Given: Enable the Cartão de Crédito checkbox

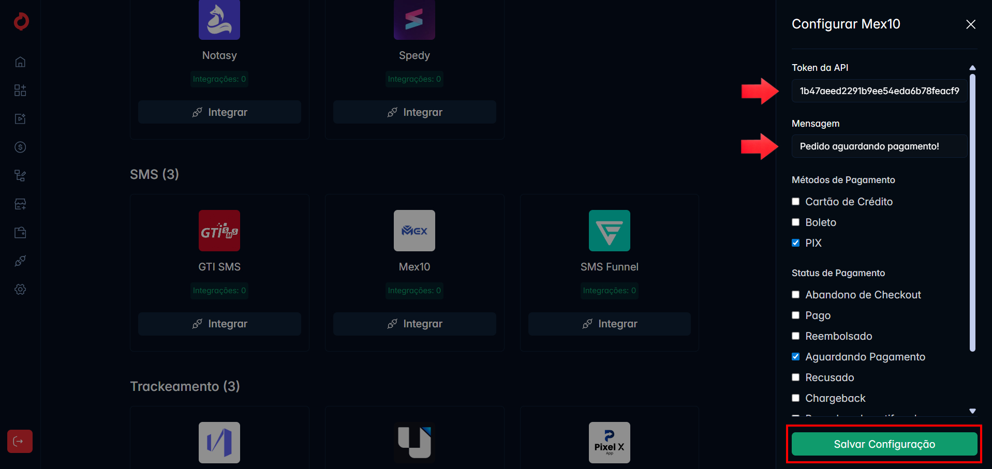Looking at the screenshot, I should (x=796, y=202).
